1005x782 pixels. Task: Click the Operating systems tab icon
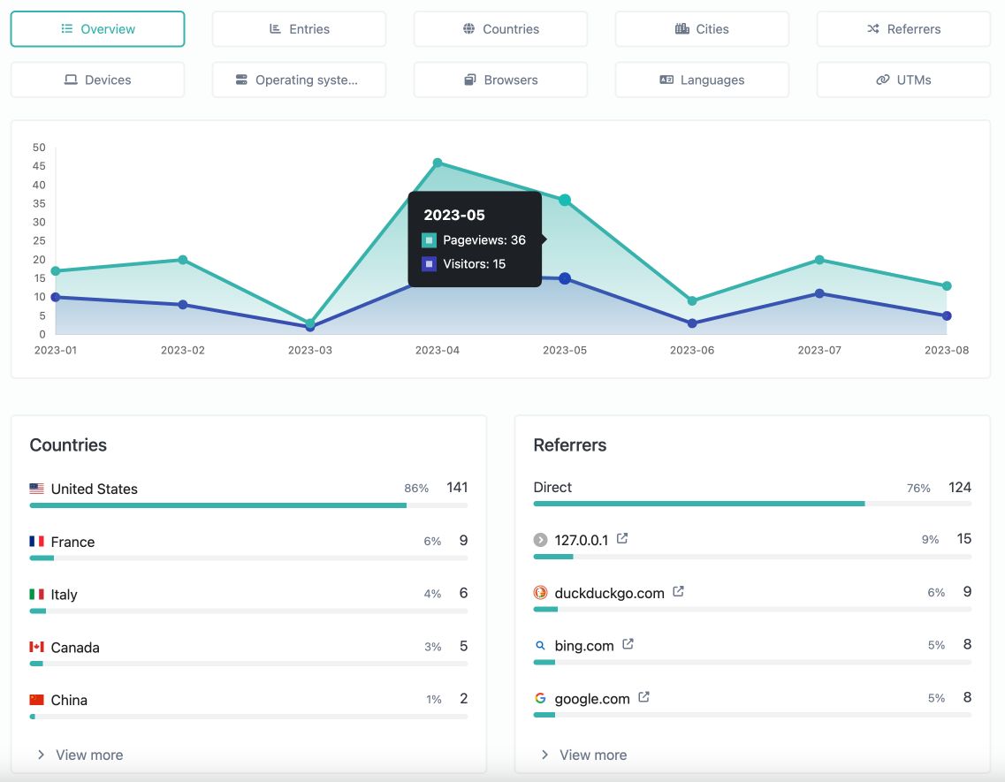(240, 80)
